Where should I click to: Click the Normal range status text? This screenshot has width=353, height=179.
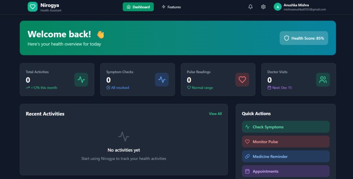[x=202, y=88]
